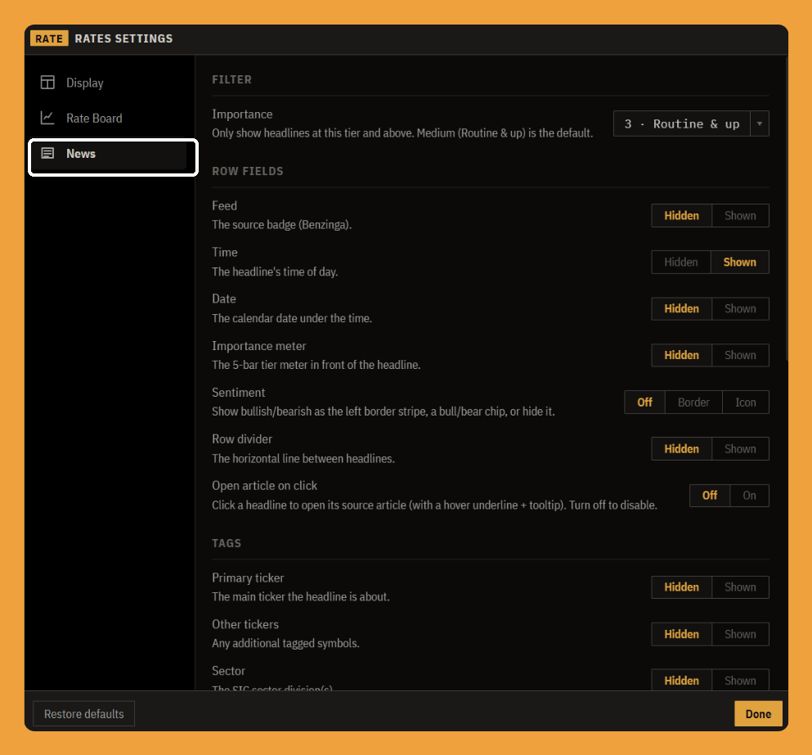Image resolution: width=812 pixels, height=755 pixels.
Task: Click the 'Row divider' label
Action: click(242, 439)
